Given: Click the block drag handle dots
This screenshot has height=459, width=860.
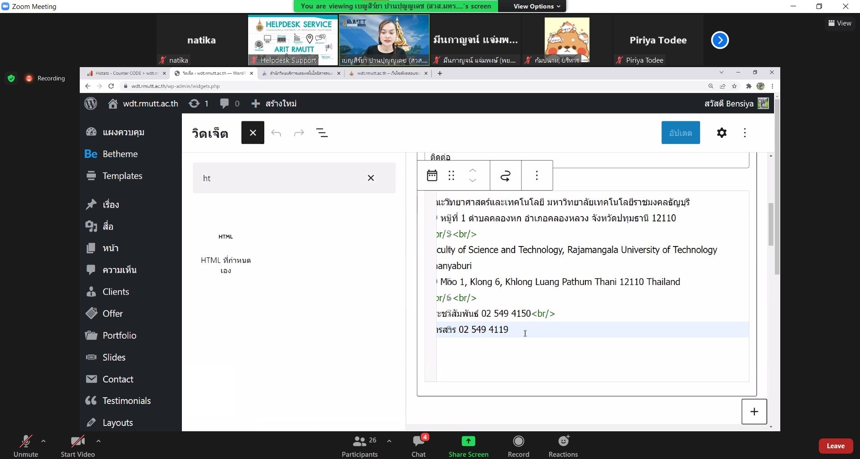Looking at the screenshot, I should tap(451, 175).
